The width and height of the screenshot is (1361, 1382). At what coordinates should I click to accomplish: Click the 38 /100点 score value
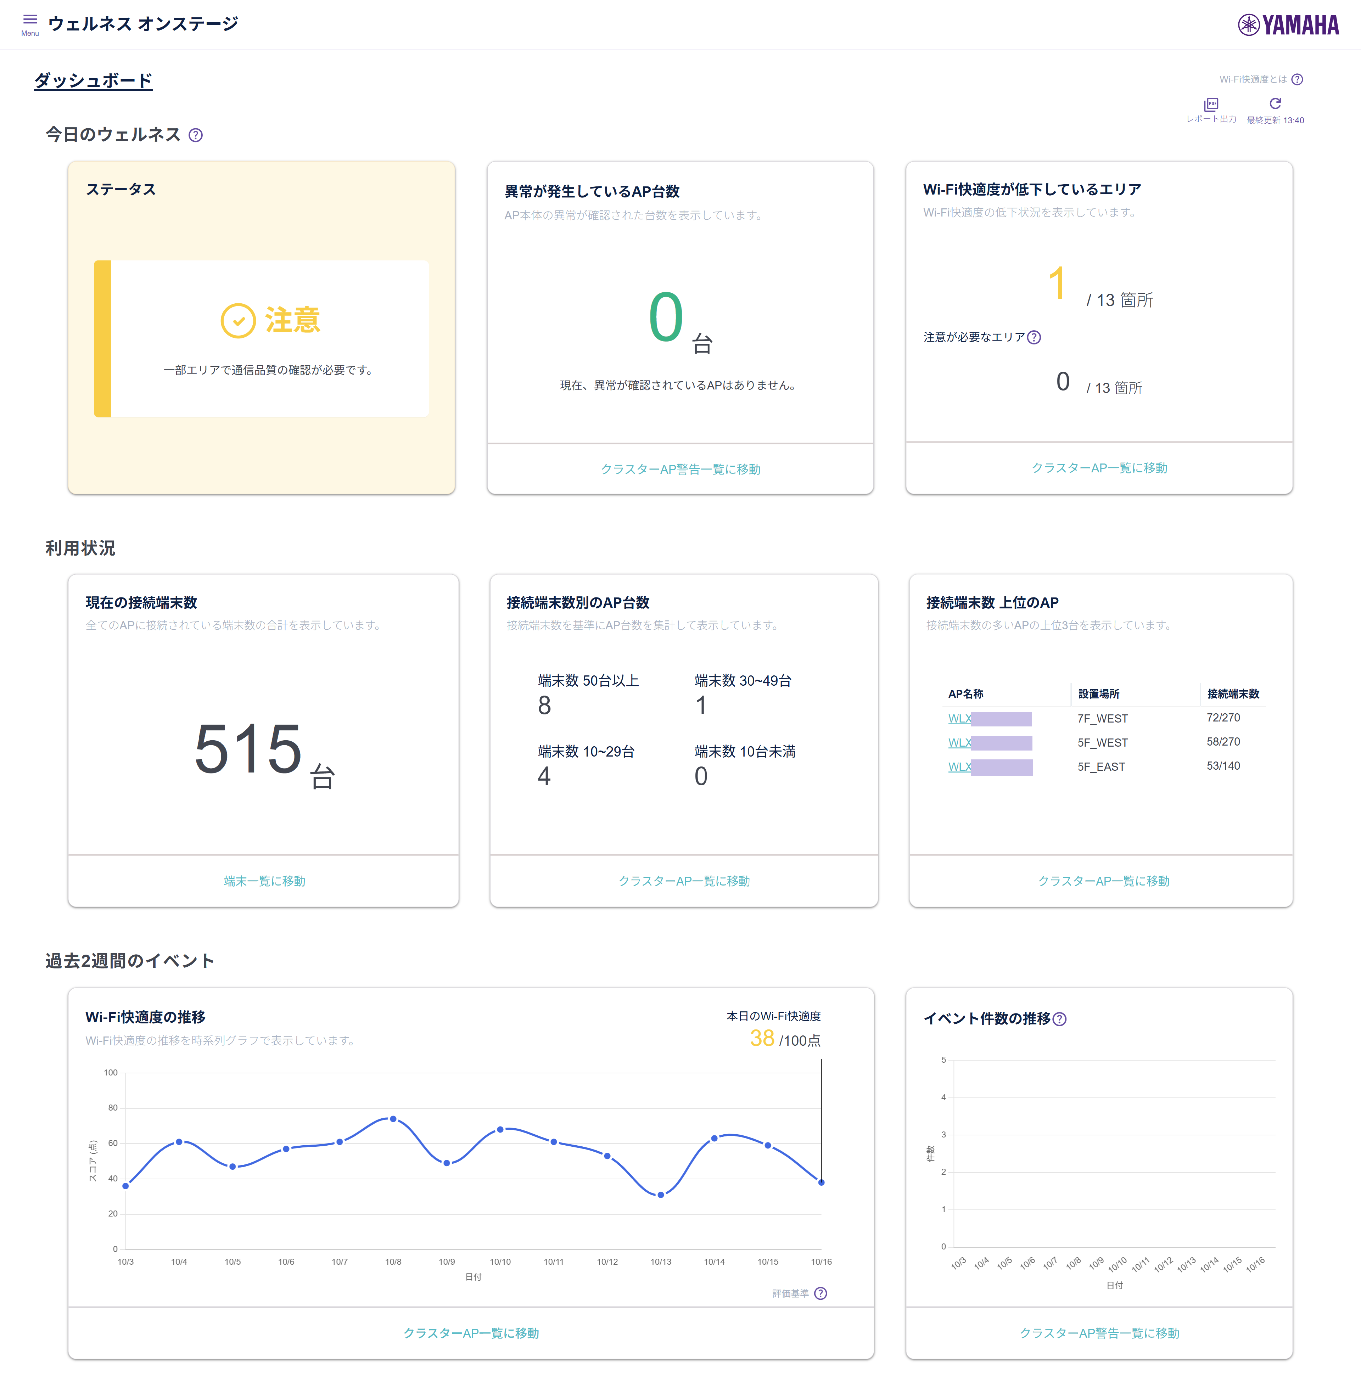pos(785,1038)
